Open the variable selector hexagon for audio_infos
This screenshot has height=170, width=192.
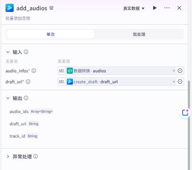coord(180,71)
